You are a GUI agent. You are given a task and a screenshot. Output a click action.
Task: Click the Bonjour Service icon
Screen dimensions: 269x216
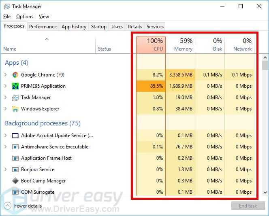[x=15, y=169]
